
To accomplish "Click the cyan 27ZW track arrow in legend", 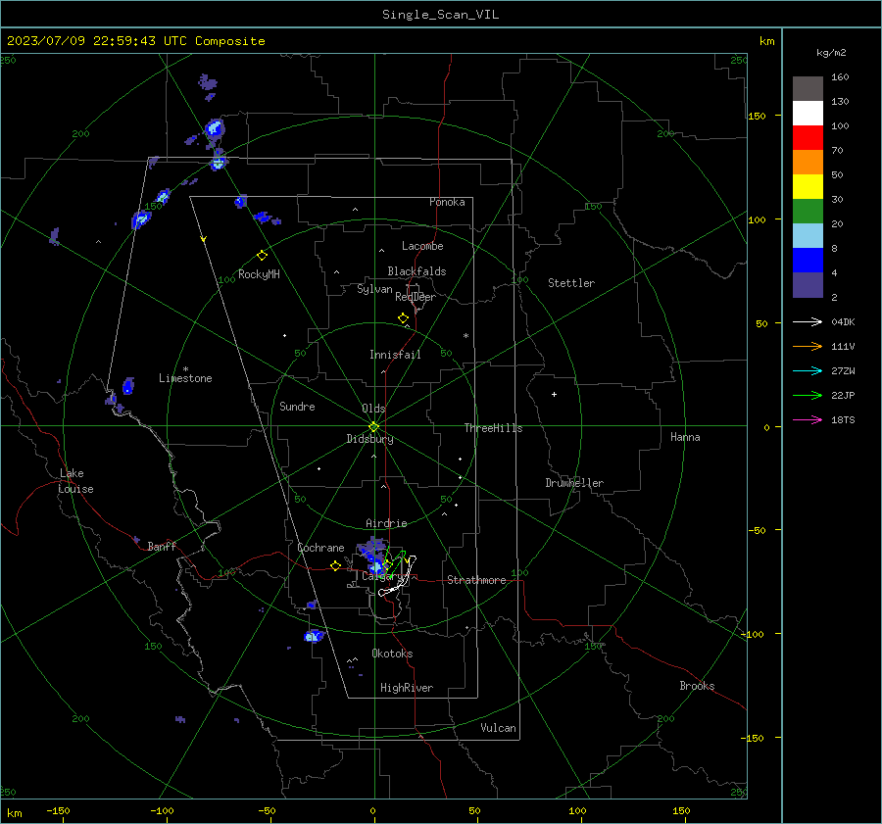I will 808,371.
